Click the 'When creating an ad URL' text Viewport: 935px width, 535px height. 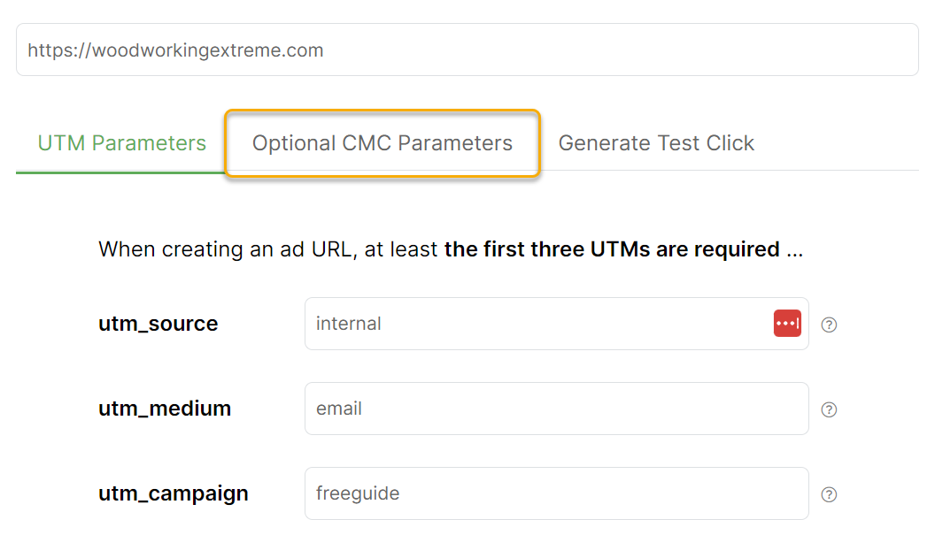[x=223, y=249]
